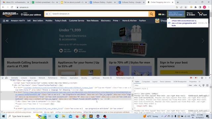Expand Prime dropdown in nav bar
The height and width of the screenshot is (119, 212).
point(116,20)
